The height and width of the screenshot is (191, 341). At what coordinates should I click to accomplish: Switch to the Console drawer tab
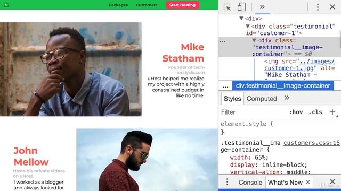[x=250, y=183]
